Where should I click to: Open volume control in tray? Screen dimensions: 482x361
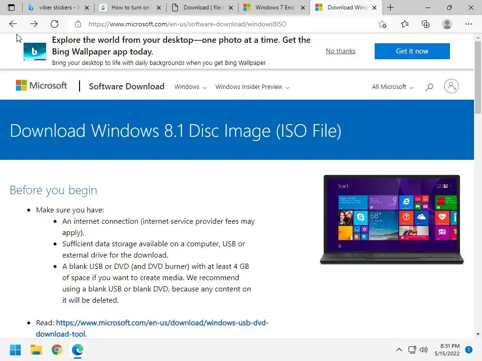[424, 350]
